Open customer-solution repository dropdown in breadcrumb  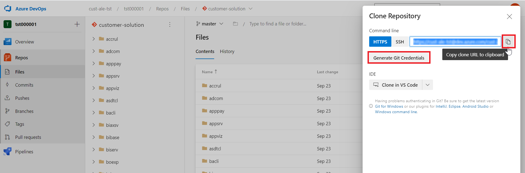click(251, 9)
